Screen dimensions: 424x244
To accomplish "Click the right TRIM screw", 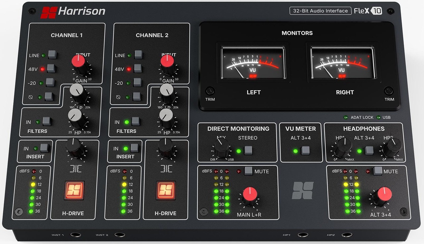I will click(388, 91).
